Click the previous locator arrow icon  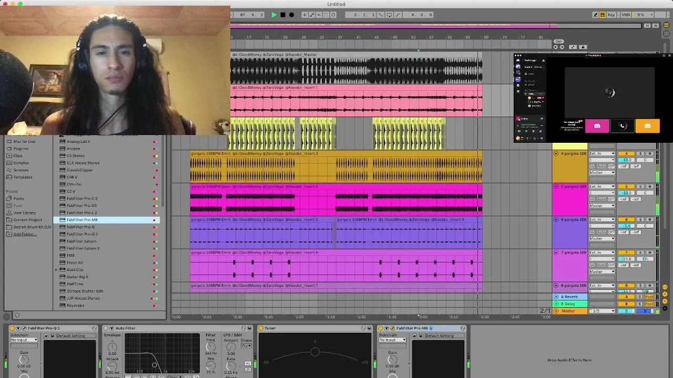tap(556, 47)
